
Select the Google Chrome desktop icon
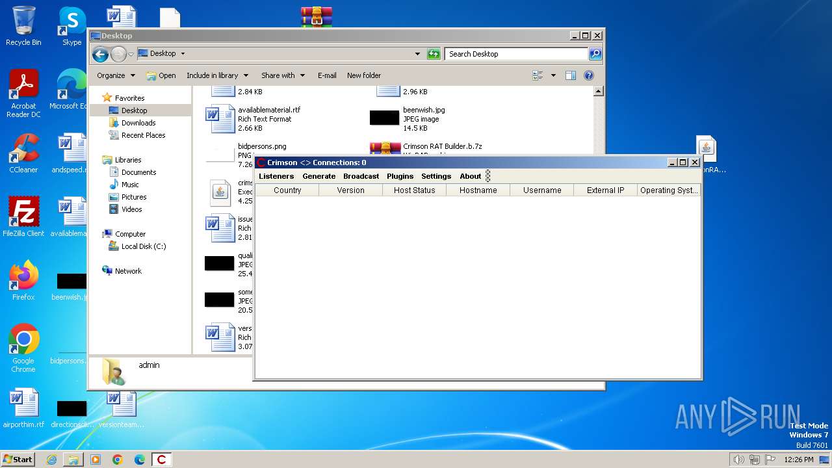[x=23, y=348]
